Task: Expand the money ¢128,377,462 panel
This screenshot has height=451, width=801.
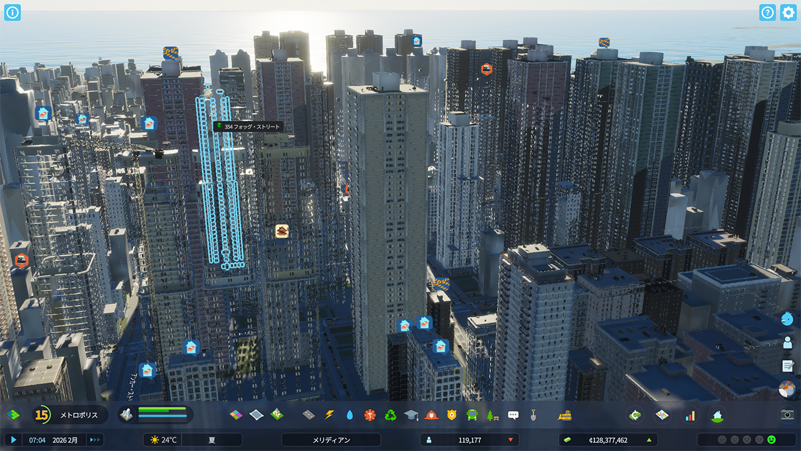Action: click(x=607, y=440)
